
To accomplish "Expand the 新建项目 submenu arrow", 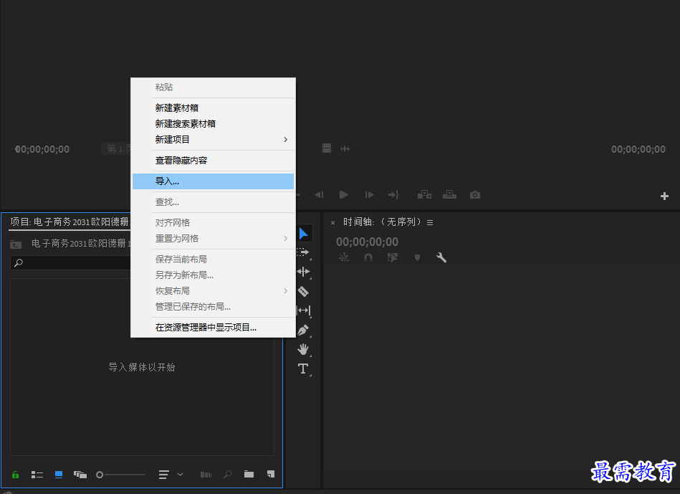I will [x=285, y=139].
